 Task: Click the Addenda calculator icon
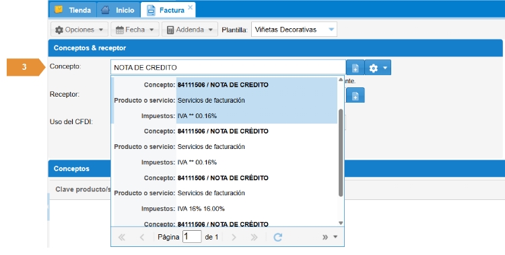pos(170,30)
